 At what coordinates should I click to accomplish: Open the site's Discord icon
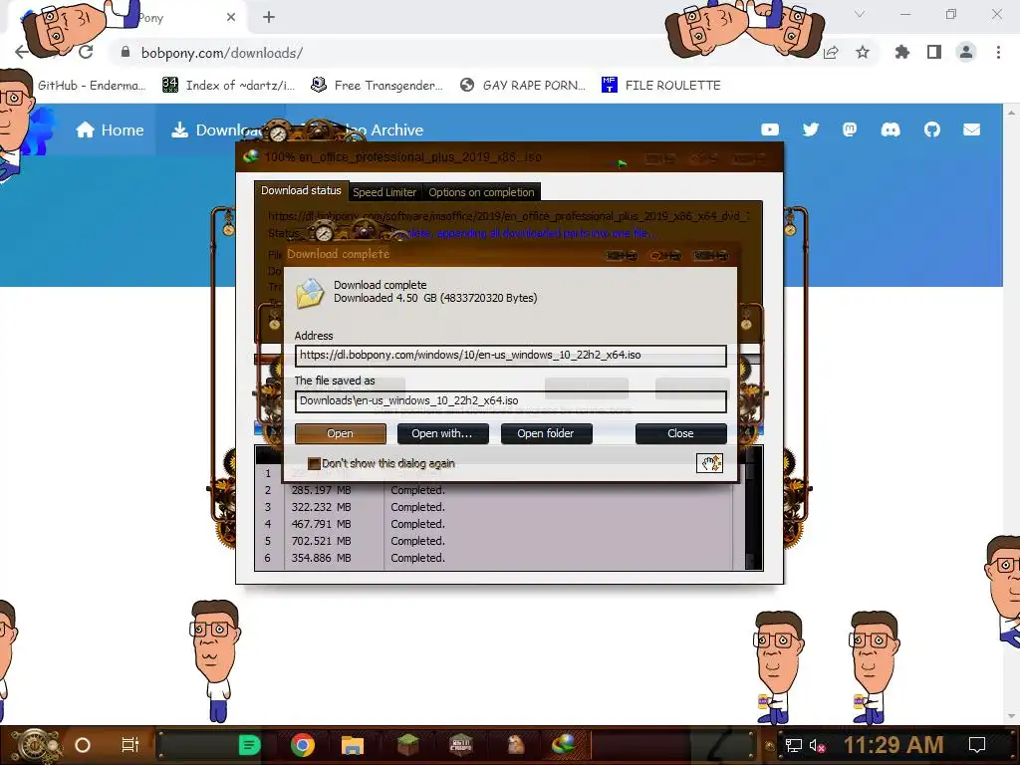pyautogui.click(x=891, y=130)
